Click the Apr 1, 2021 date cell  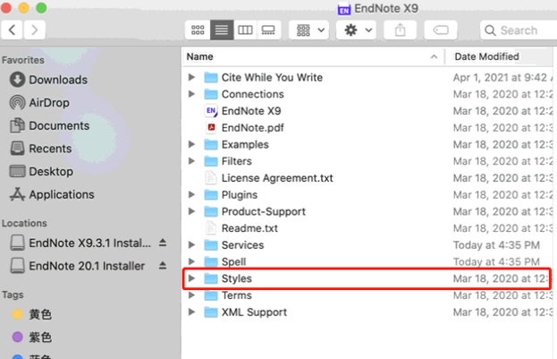[x=502, y=77]
